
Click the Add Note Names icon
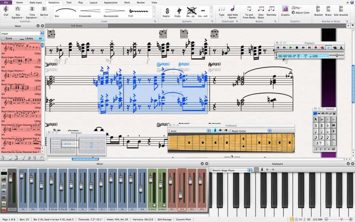(x=232, y=10)
